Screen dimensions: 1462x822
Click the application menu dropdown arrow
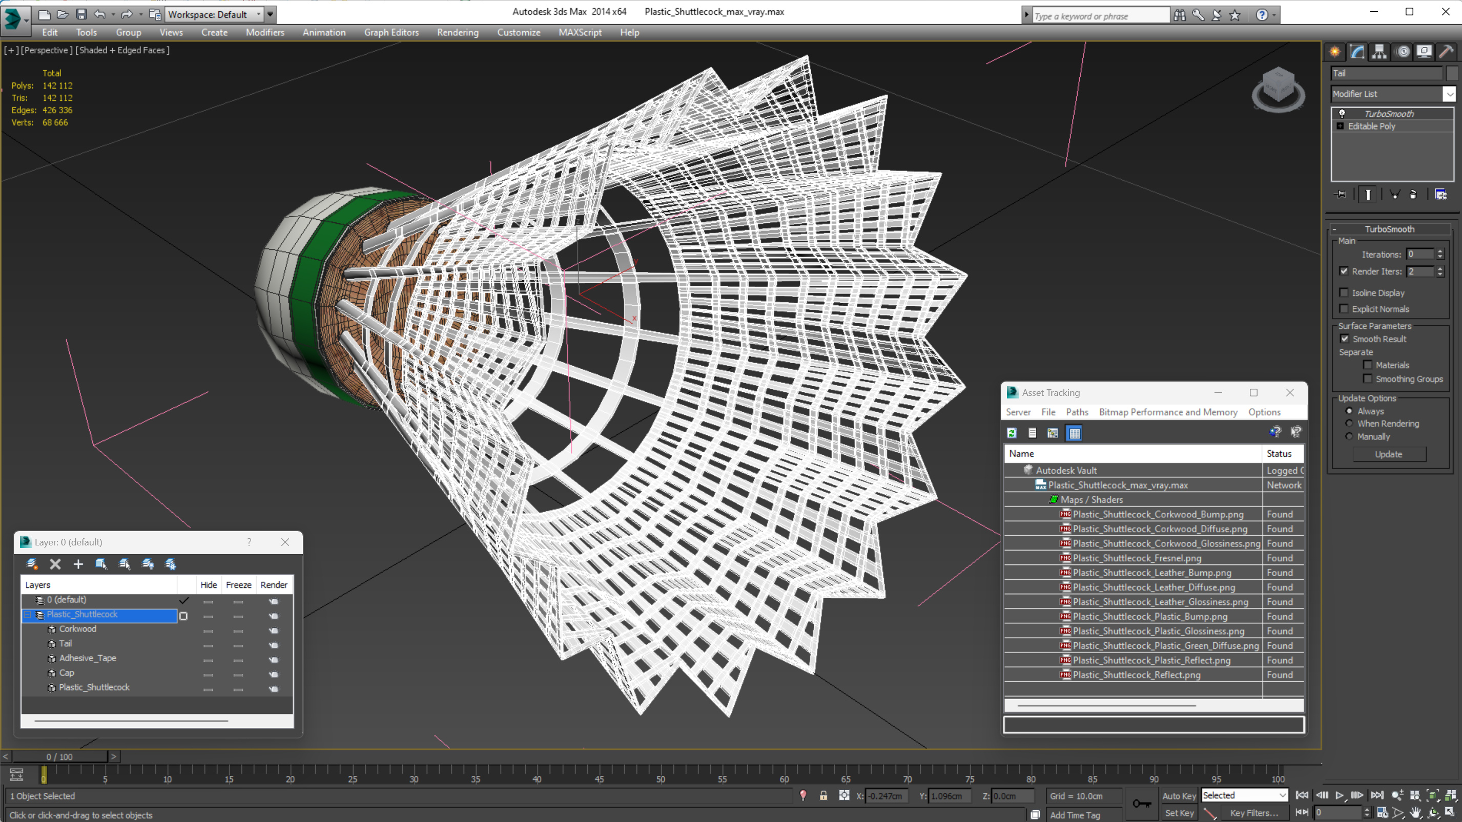pos(26,20)
